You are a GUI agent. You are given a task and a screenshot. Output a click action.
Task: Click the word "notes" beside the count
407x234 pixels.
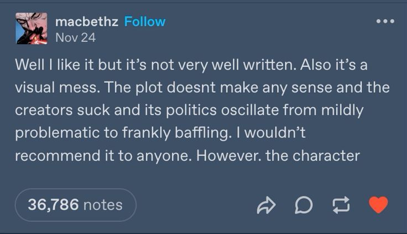pos(102,205)
